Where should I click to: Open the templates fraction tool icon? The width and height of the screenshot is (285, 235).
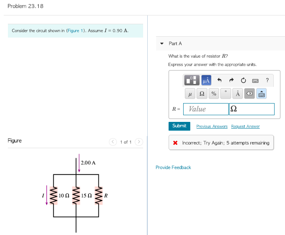pyautogui.click(x=192, y=80)
